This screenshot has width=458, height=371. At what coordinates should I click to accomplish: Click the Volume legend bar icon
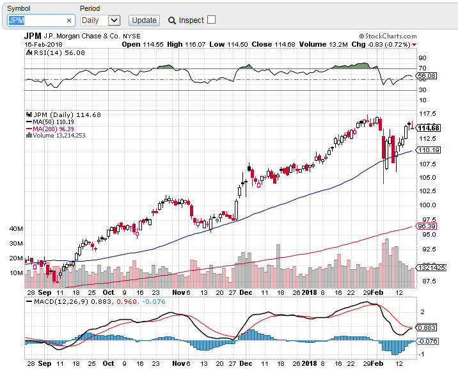pyautogui.click(x=28, y=136)
